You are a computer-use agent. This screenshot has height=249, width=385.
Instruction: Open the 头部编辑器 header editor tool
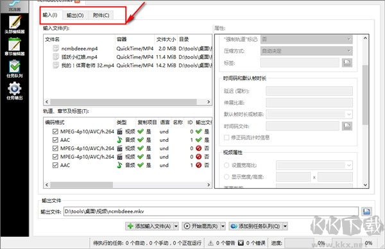click(x=15, y=24)
